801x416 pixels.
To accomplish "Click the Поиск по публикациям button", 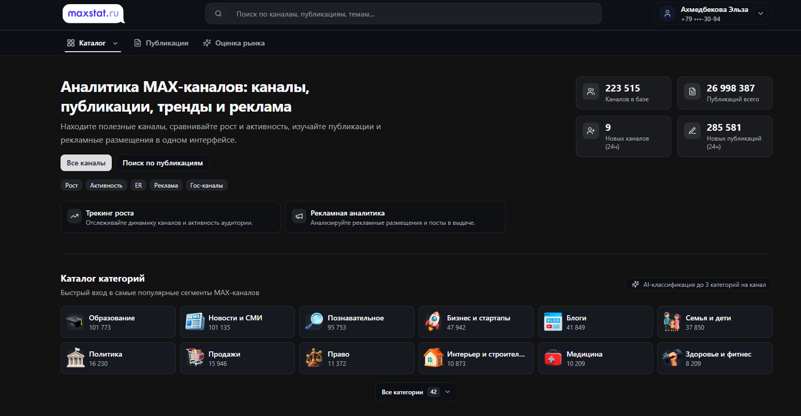I will pyautogui.click(x=162, y=163).
